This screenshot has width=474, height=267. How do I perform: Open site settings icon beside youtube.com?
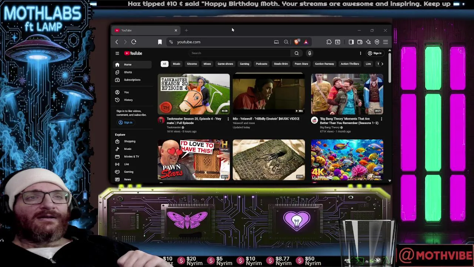(x=171, y=42)
